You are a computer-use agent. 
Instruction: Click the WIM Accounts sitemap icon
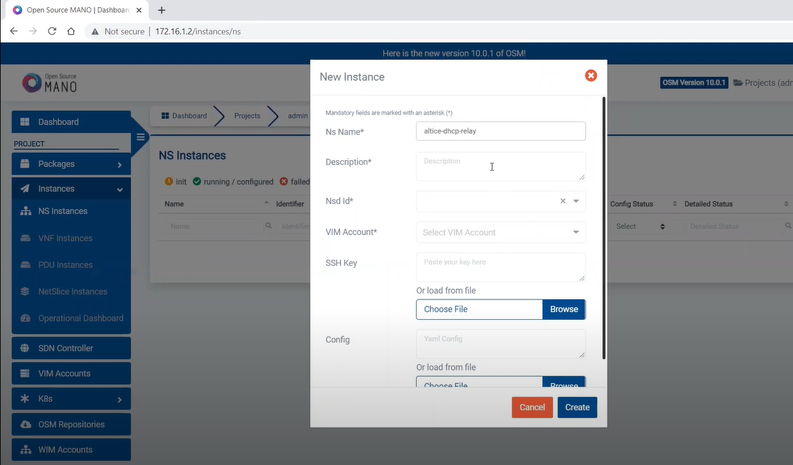(25, 450)
